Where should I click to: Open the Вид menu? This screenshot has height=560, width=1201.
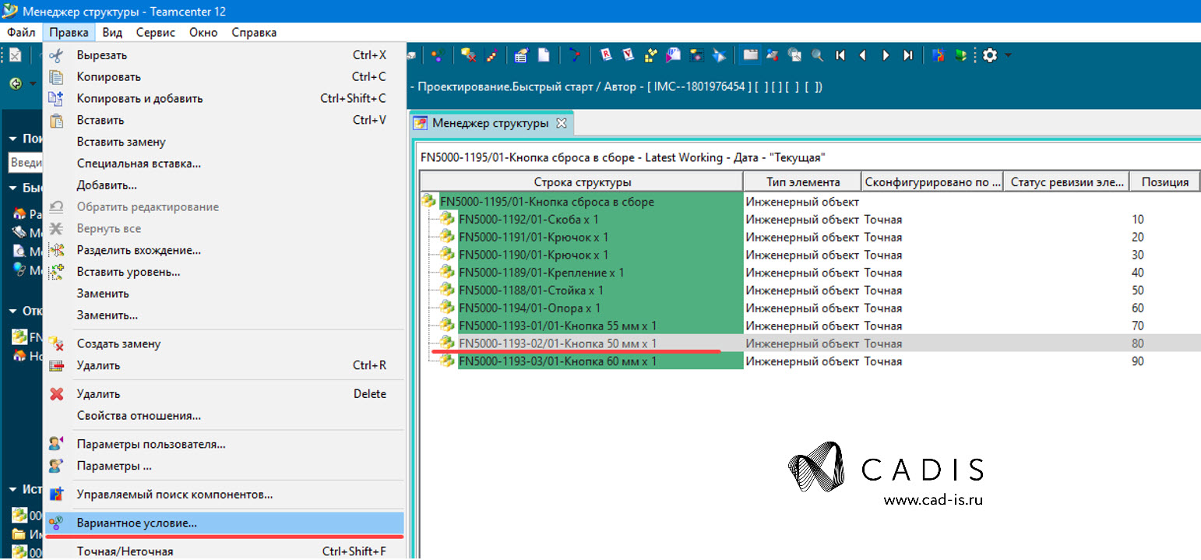(x=112, y=33)
